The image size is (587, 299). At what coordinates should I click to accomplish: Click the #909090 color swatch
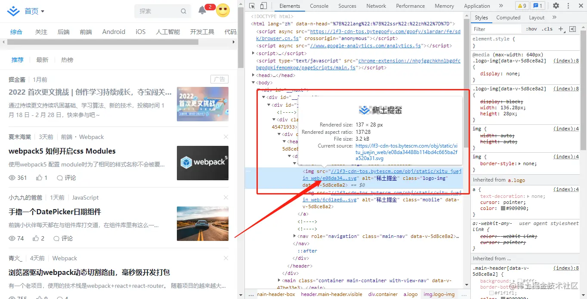point(504,209)
